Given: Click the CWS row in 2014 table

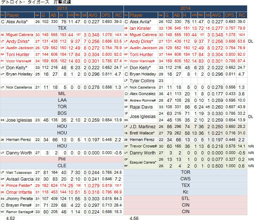Looking at the screenshot, I should [185, 179].
